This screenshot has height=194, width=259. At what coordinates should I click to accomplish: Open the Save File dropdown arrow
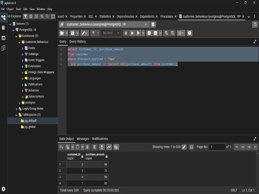coord(77,33)
